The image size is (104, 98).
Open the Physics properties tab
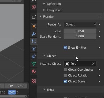(x=34, y=49)
